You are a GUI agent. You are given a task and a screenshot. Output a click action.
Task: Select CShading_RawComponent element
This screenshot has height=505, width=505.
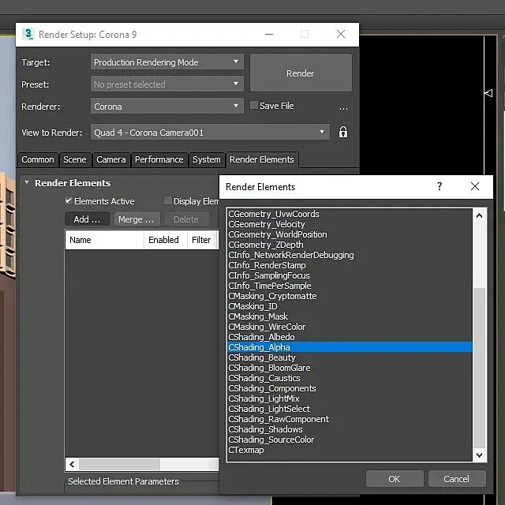point(350,419)
